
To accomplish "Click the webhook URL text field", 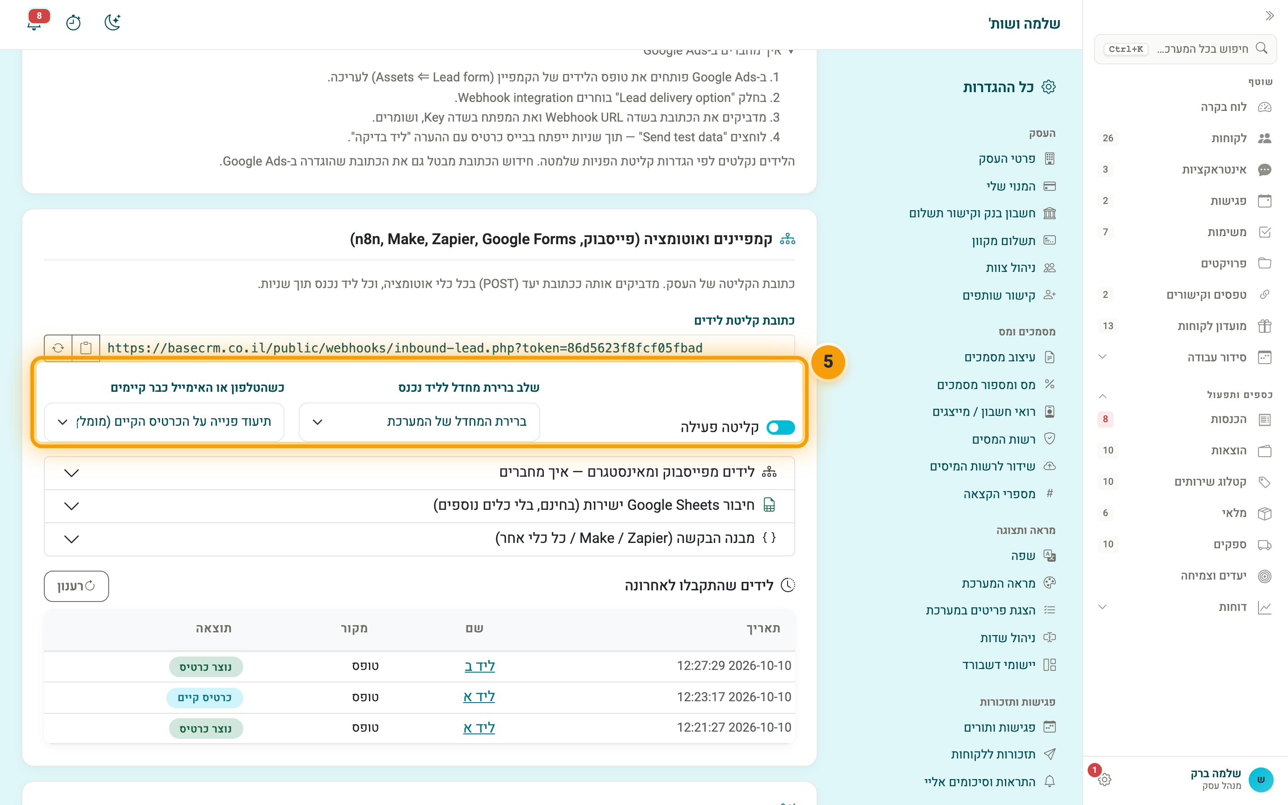I will (x=448, y=348).
